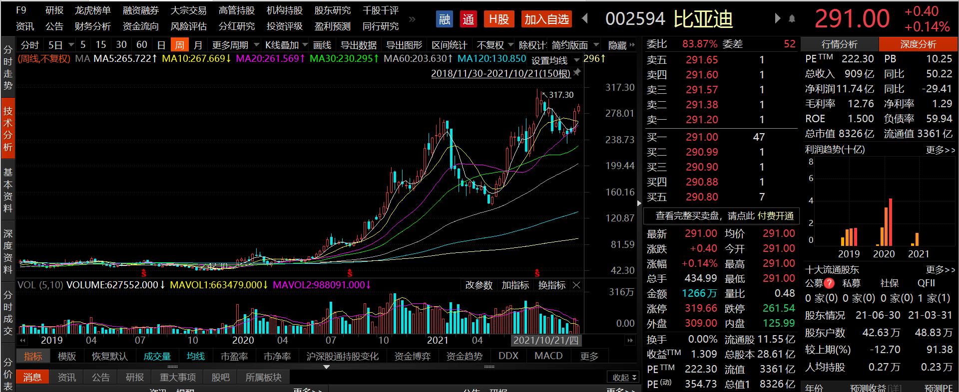
Task: Collapse the chart panel using bottom triangle
Action: coord(327,367)
